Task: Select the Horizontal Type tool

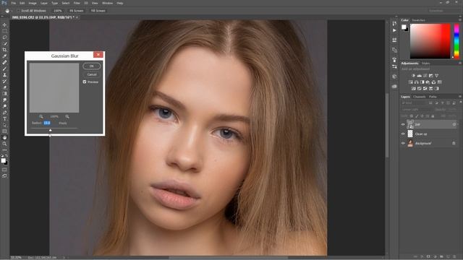Action: [x=4, y=118]
